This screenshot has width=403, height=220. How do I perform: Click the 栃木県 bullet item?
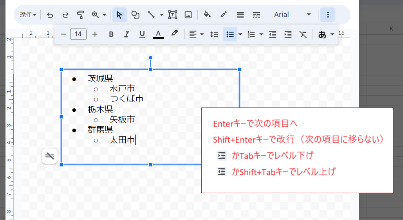coord(100,109)
